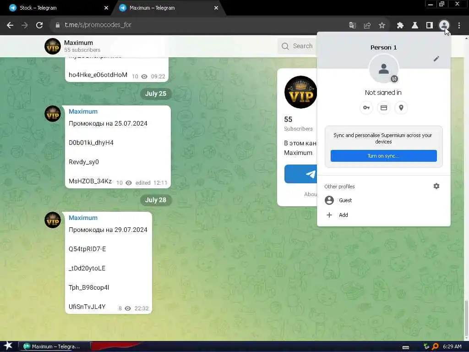Image resolution: width=469 pixels, height=352 pixels.
Task: Click the text Промокоды на 25.07.2024
Action: [x=108, y=123]
